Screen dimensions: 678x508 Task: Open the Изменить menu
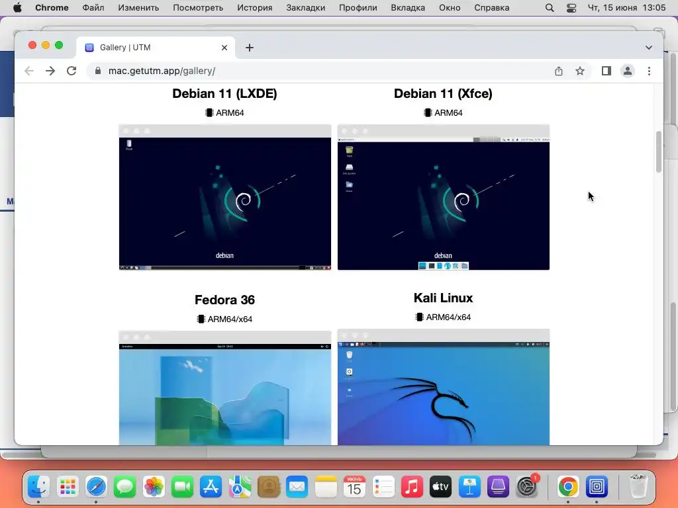pyautogui.click(x=138, y=8)
